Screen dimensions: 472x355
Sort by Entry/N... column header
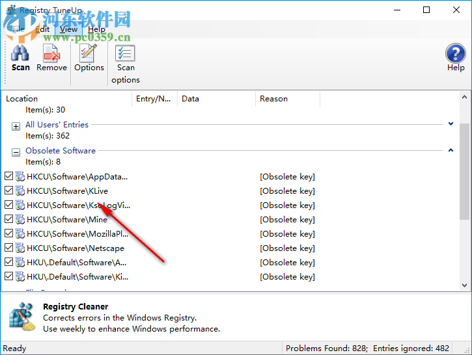click(x=155, y=99)
